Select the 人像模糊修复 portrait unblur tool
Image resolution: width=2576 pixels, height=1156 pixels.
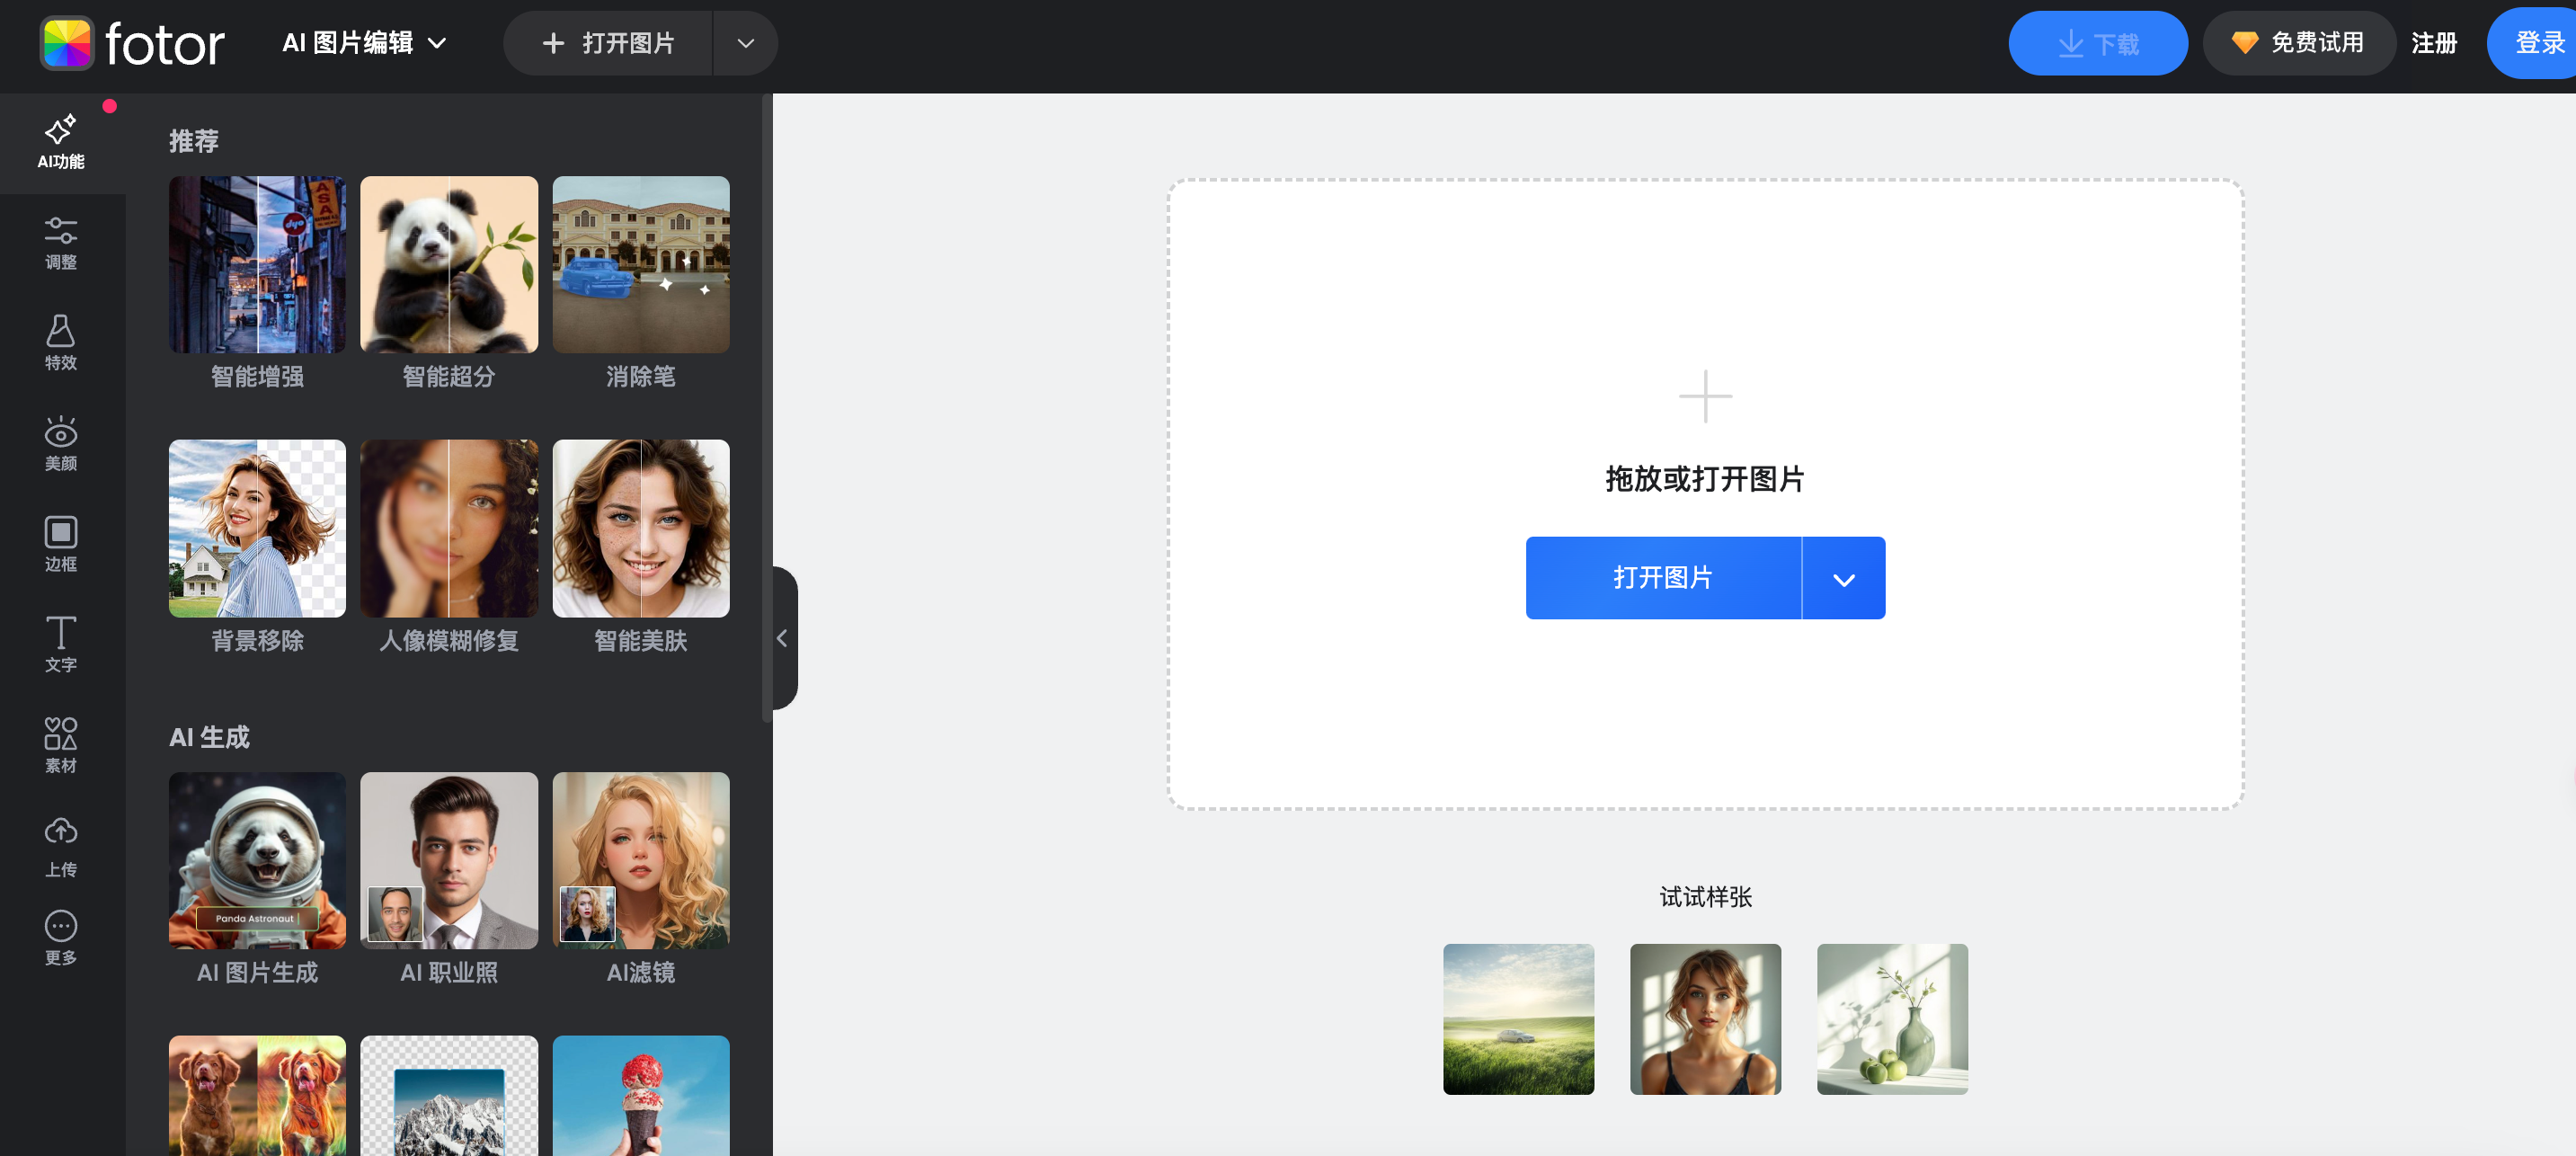[449, 547]
